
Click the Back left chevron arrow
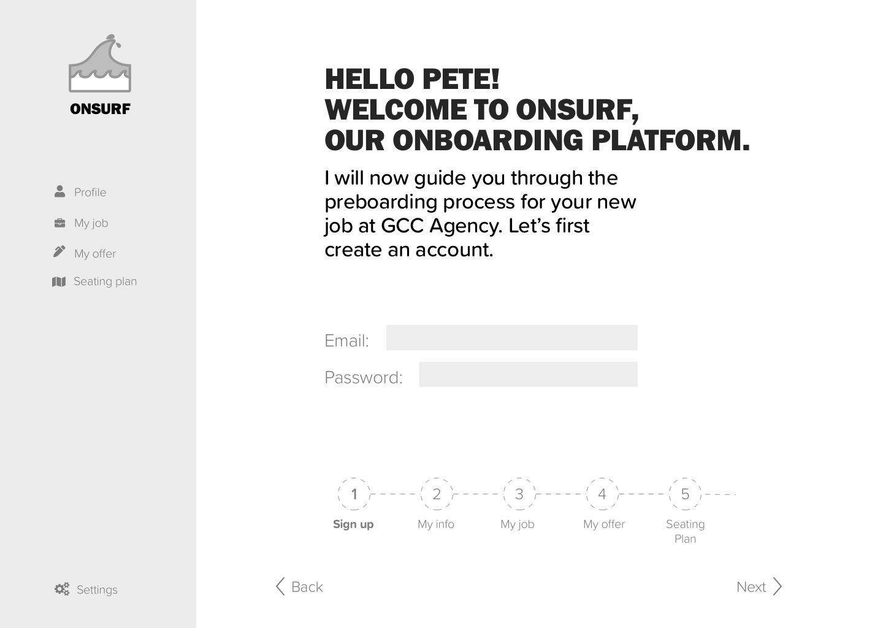(x=280, y=586)
